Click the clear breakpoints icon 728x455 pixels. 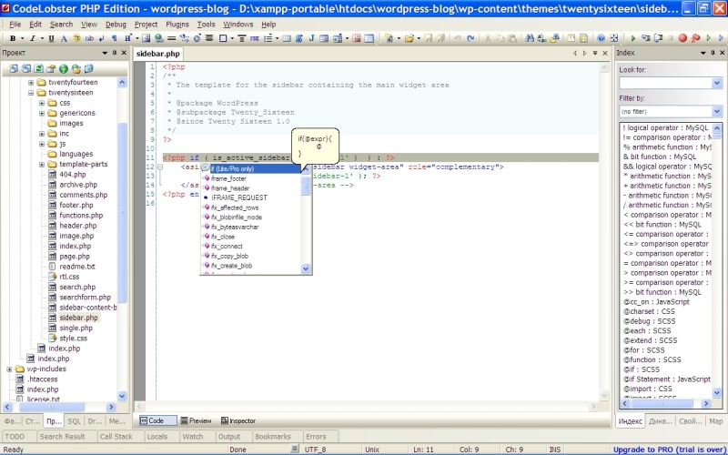(695, 38)
